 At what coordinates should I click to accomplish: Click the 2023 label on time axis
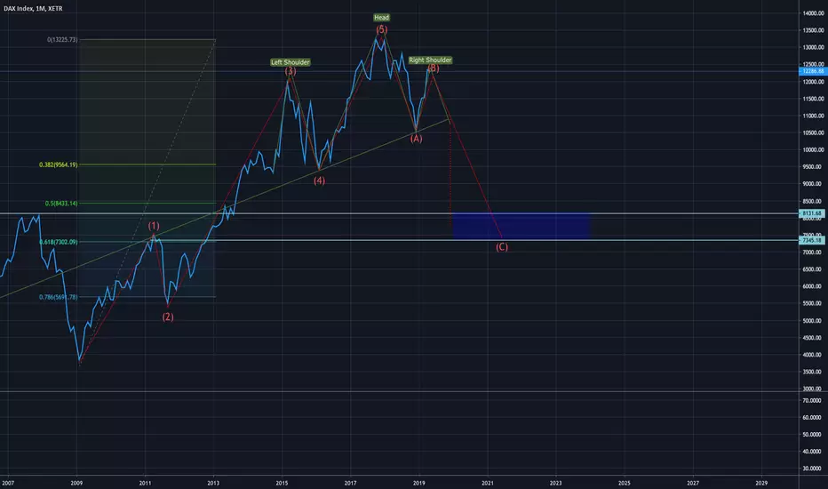(555, 483)
